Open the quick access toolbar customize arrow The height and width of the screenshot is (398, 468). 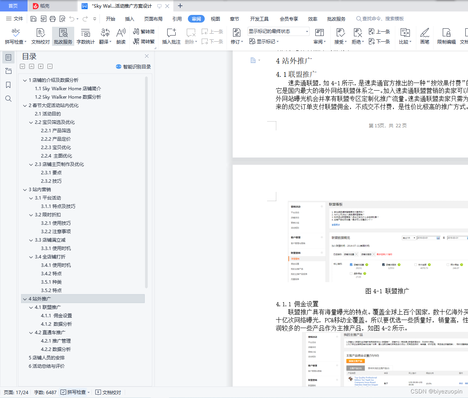coord(95,19)
